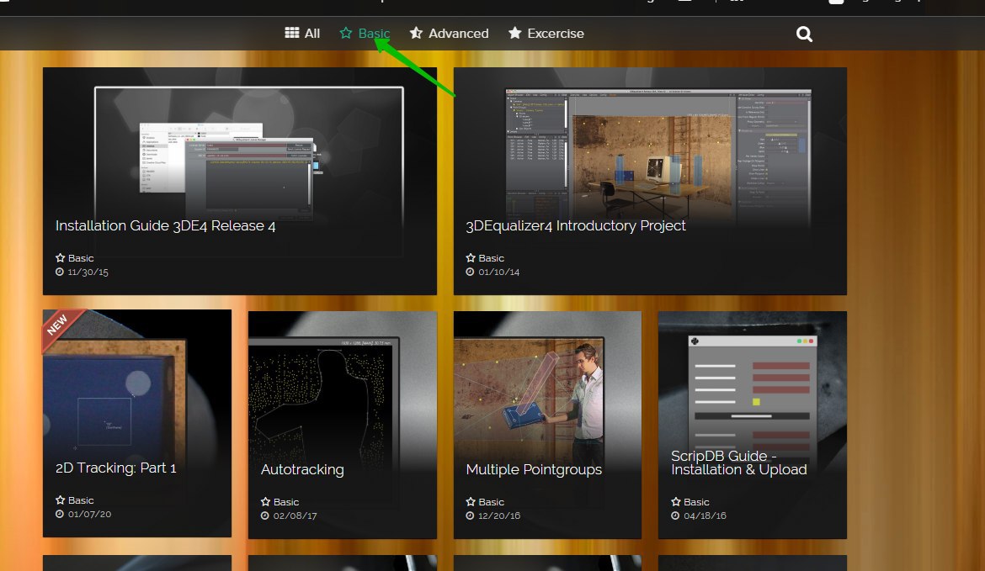Screen dimensions: 985x571
Task: Click the clock icon beside 11/30/15
Action: [x=60, y=272]
